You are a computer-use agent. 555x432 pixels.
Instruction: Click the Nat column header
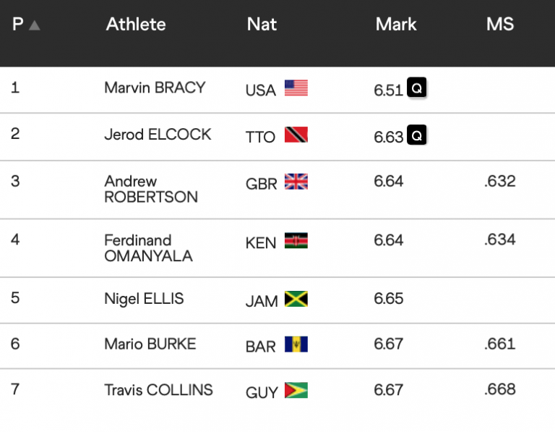[262, 25]
